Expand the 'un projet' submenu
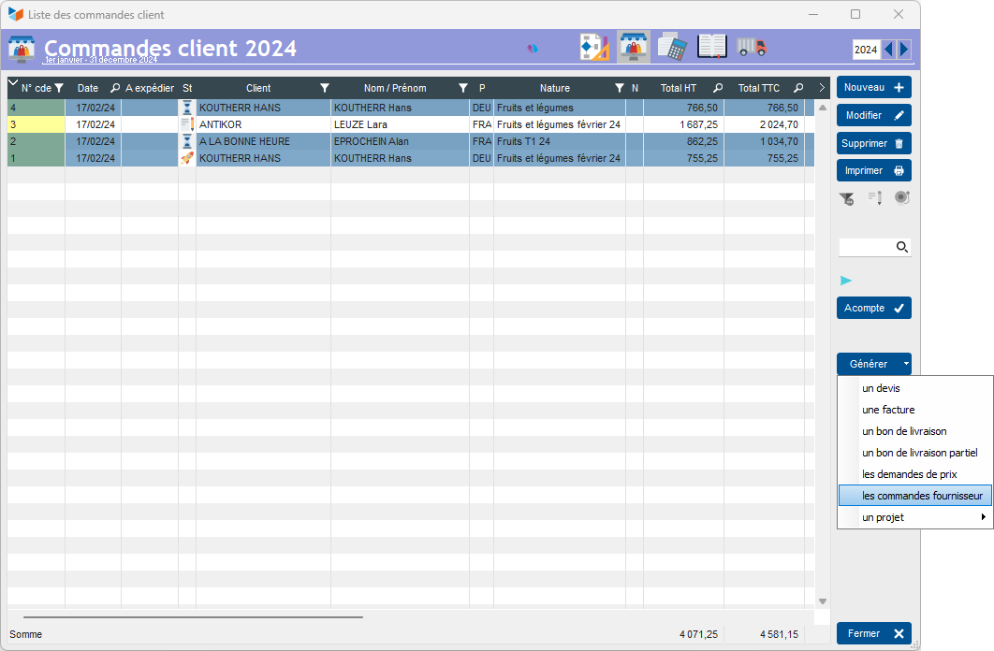Image resolution: width=994 pixels, height=651 pixels. tap(983, 517)
